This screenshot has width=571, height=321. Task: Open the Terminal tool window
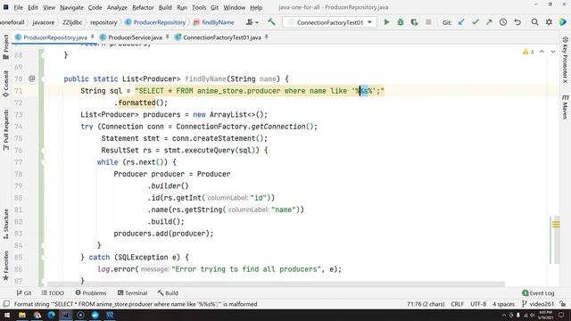[x=132, y=292]
